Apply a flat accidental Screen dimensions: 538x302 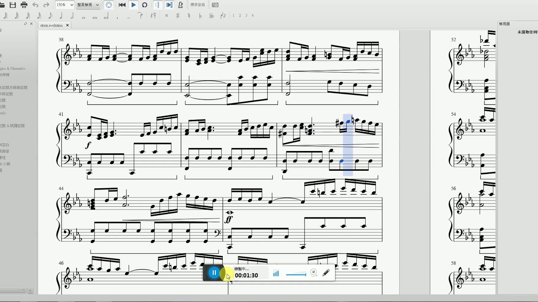click(x=200, y=16)
